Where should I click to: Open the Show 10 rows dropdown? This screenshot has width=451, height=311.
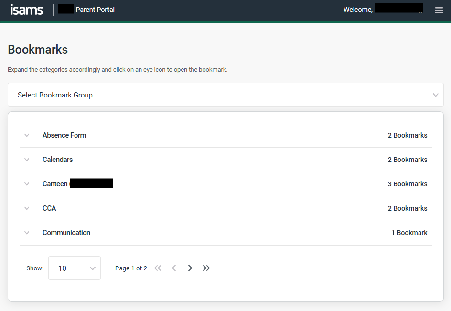(x=75, y=268)
